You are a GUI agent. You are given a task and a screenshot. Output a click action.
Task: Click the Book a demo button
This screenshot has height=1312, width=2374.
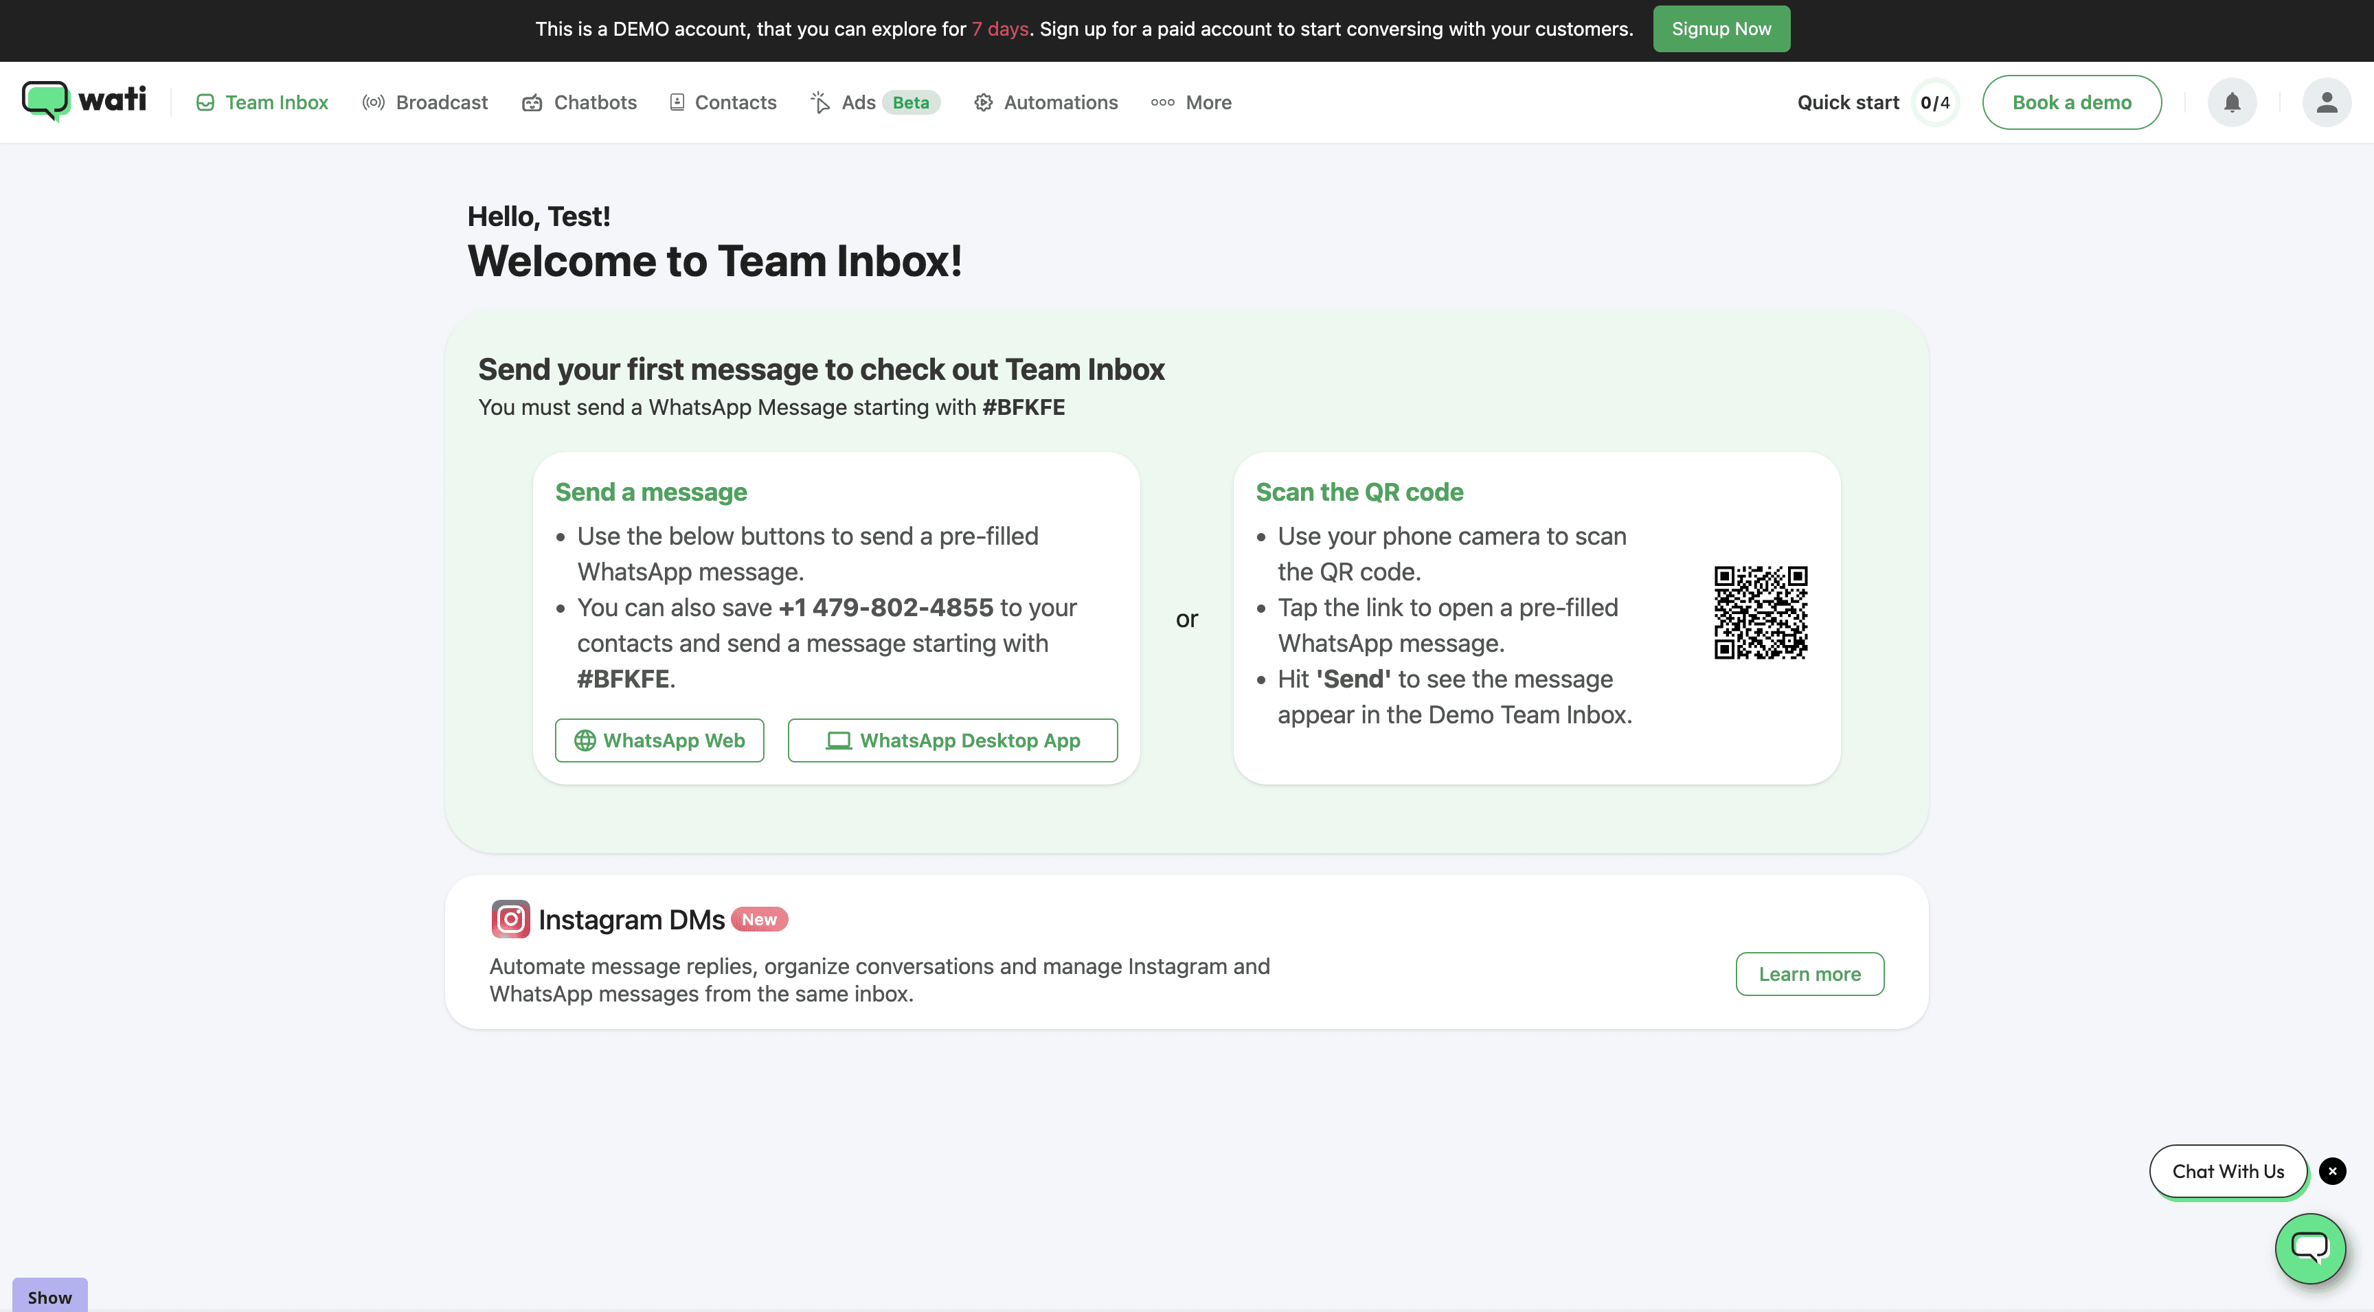2071,102
